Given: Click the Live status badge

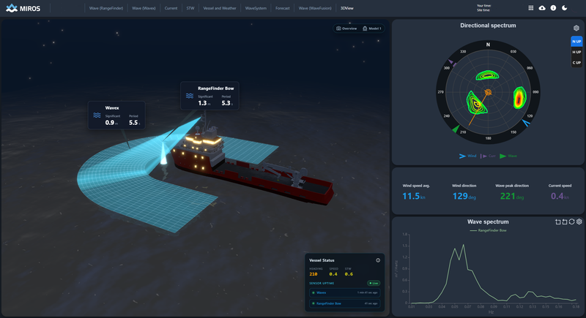Looking at the screenshot, I should [374, 283].
